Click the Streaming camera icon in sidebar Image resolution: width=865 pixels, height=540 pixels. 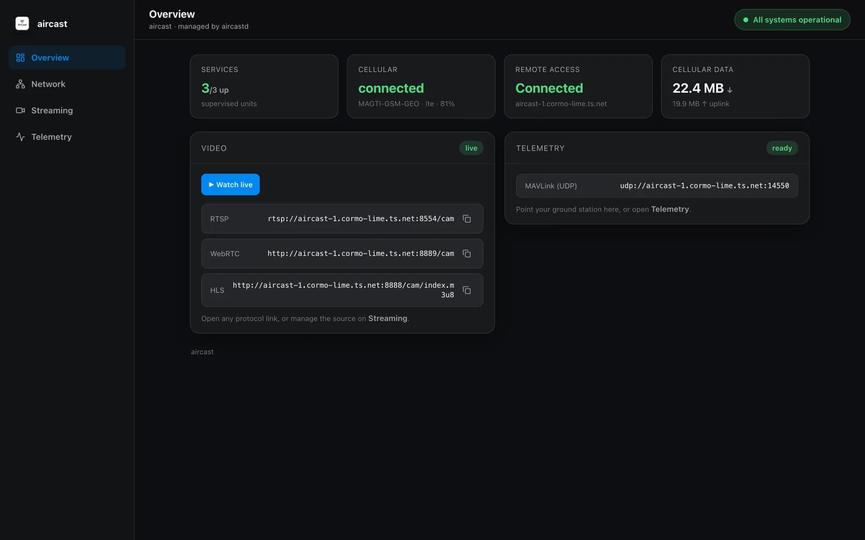(x=20, y=110)
